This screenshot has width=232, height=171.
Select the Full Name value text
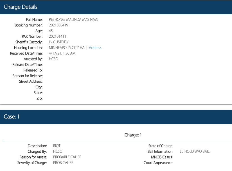(73, 20)
